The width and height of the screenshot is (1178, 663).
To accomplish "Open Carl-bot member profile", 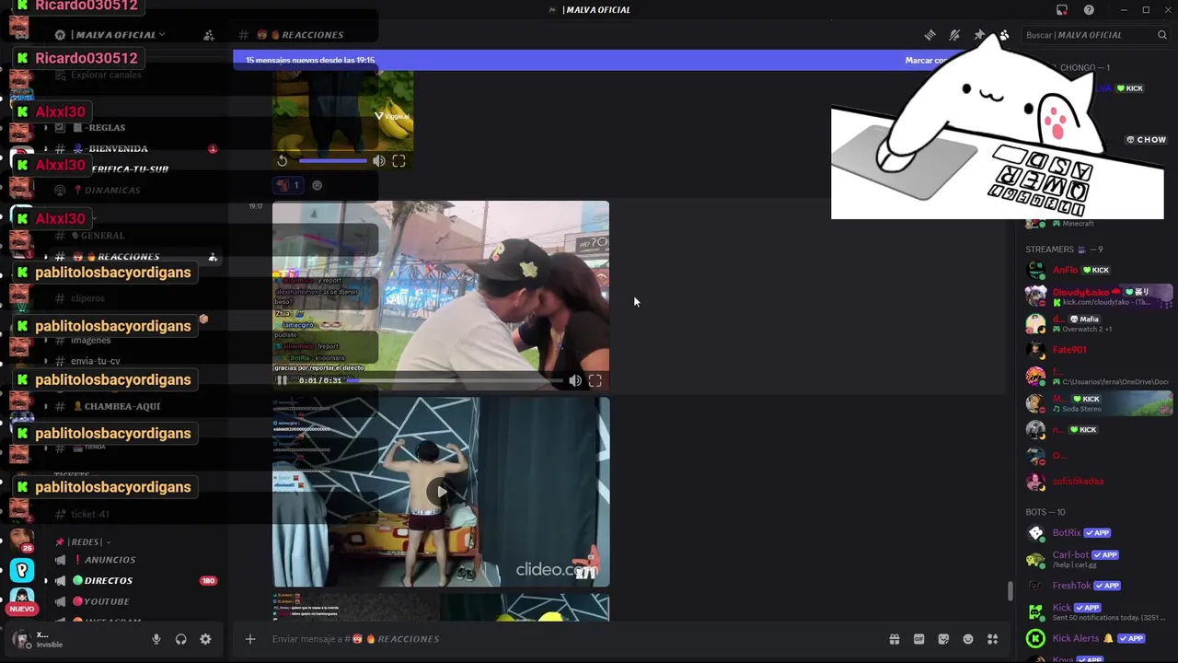I will [1097, 559].
